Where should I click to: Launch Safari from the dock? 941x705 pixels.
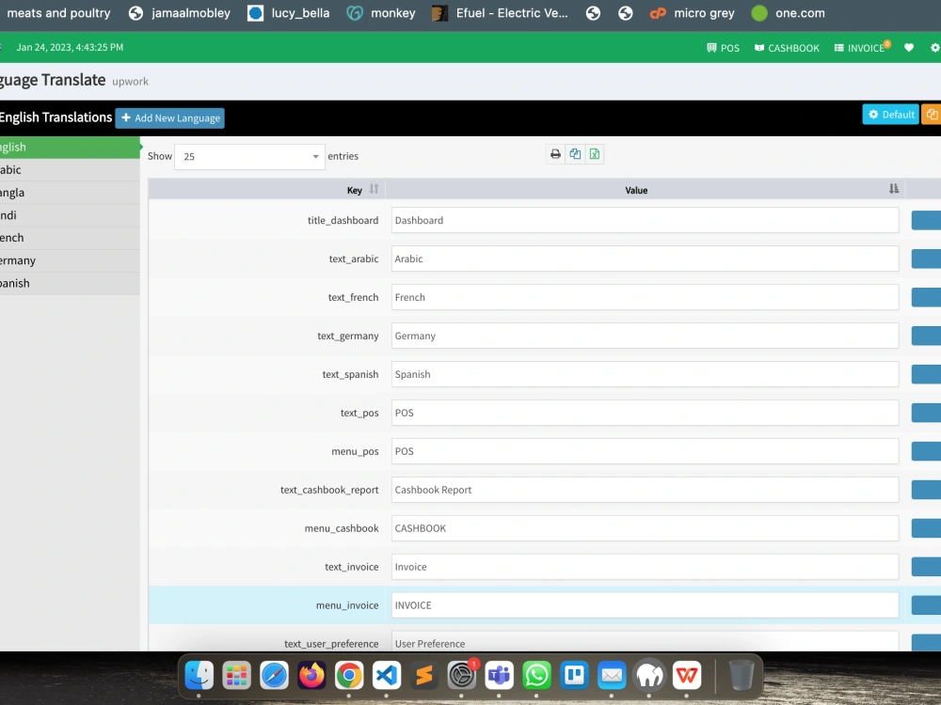[x=274, y=676]
